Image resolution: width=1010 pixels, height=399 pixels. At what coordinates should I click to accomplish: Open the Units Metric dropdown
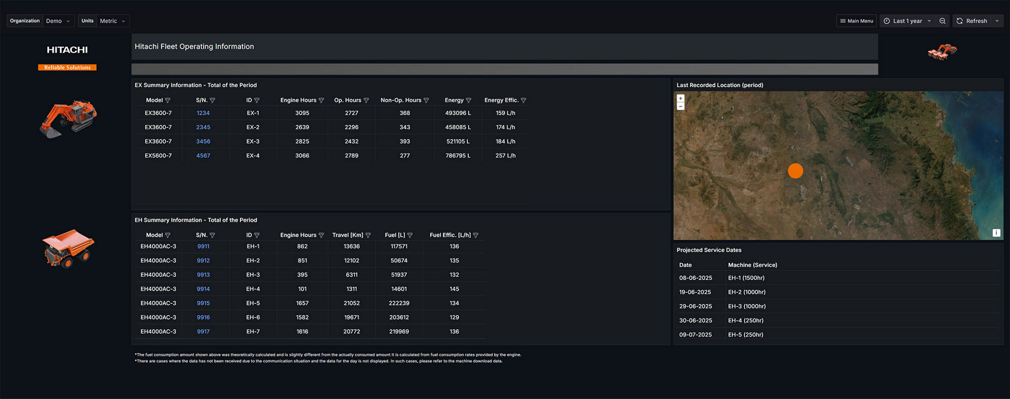coord(112,21)
